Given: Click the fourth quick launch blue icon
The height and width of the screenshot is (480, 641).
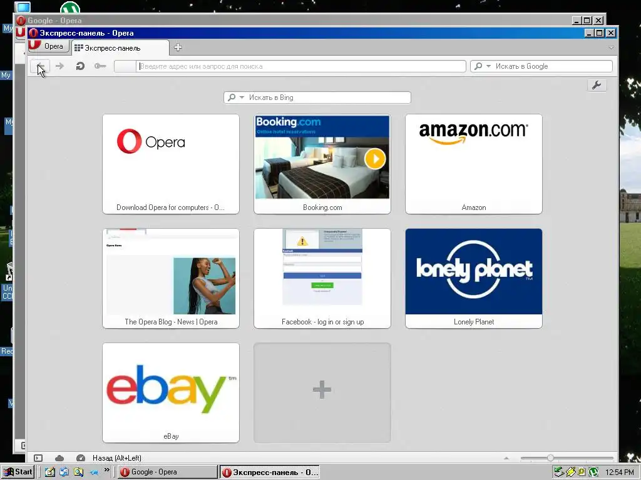Looking at the screenshot, I should coord(94,472).
